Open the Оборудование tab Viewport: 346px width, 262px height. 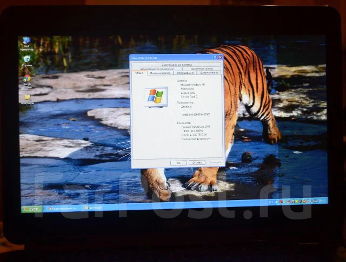(x=185, y=73)
